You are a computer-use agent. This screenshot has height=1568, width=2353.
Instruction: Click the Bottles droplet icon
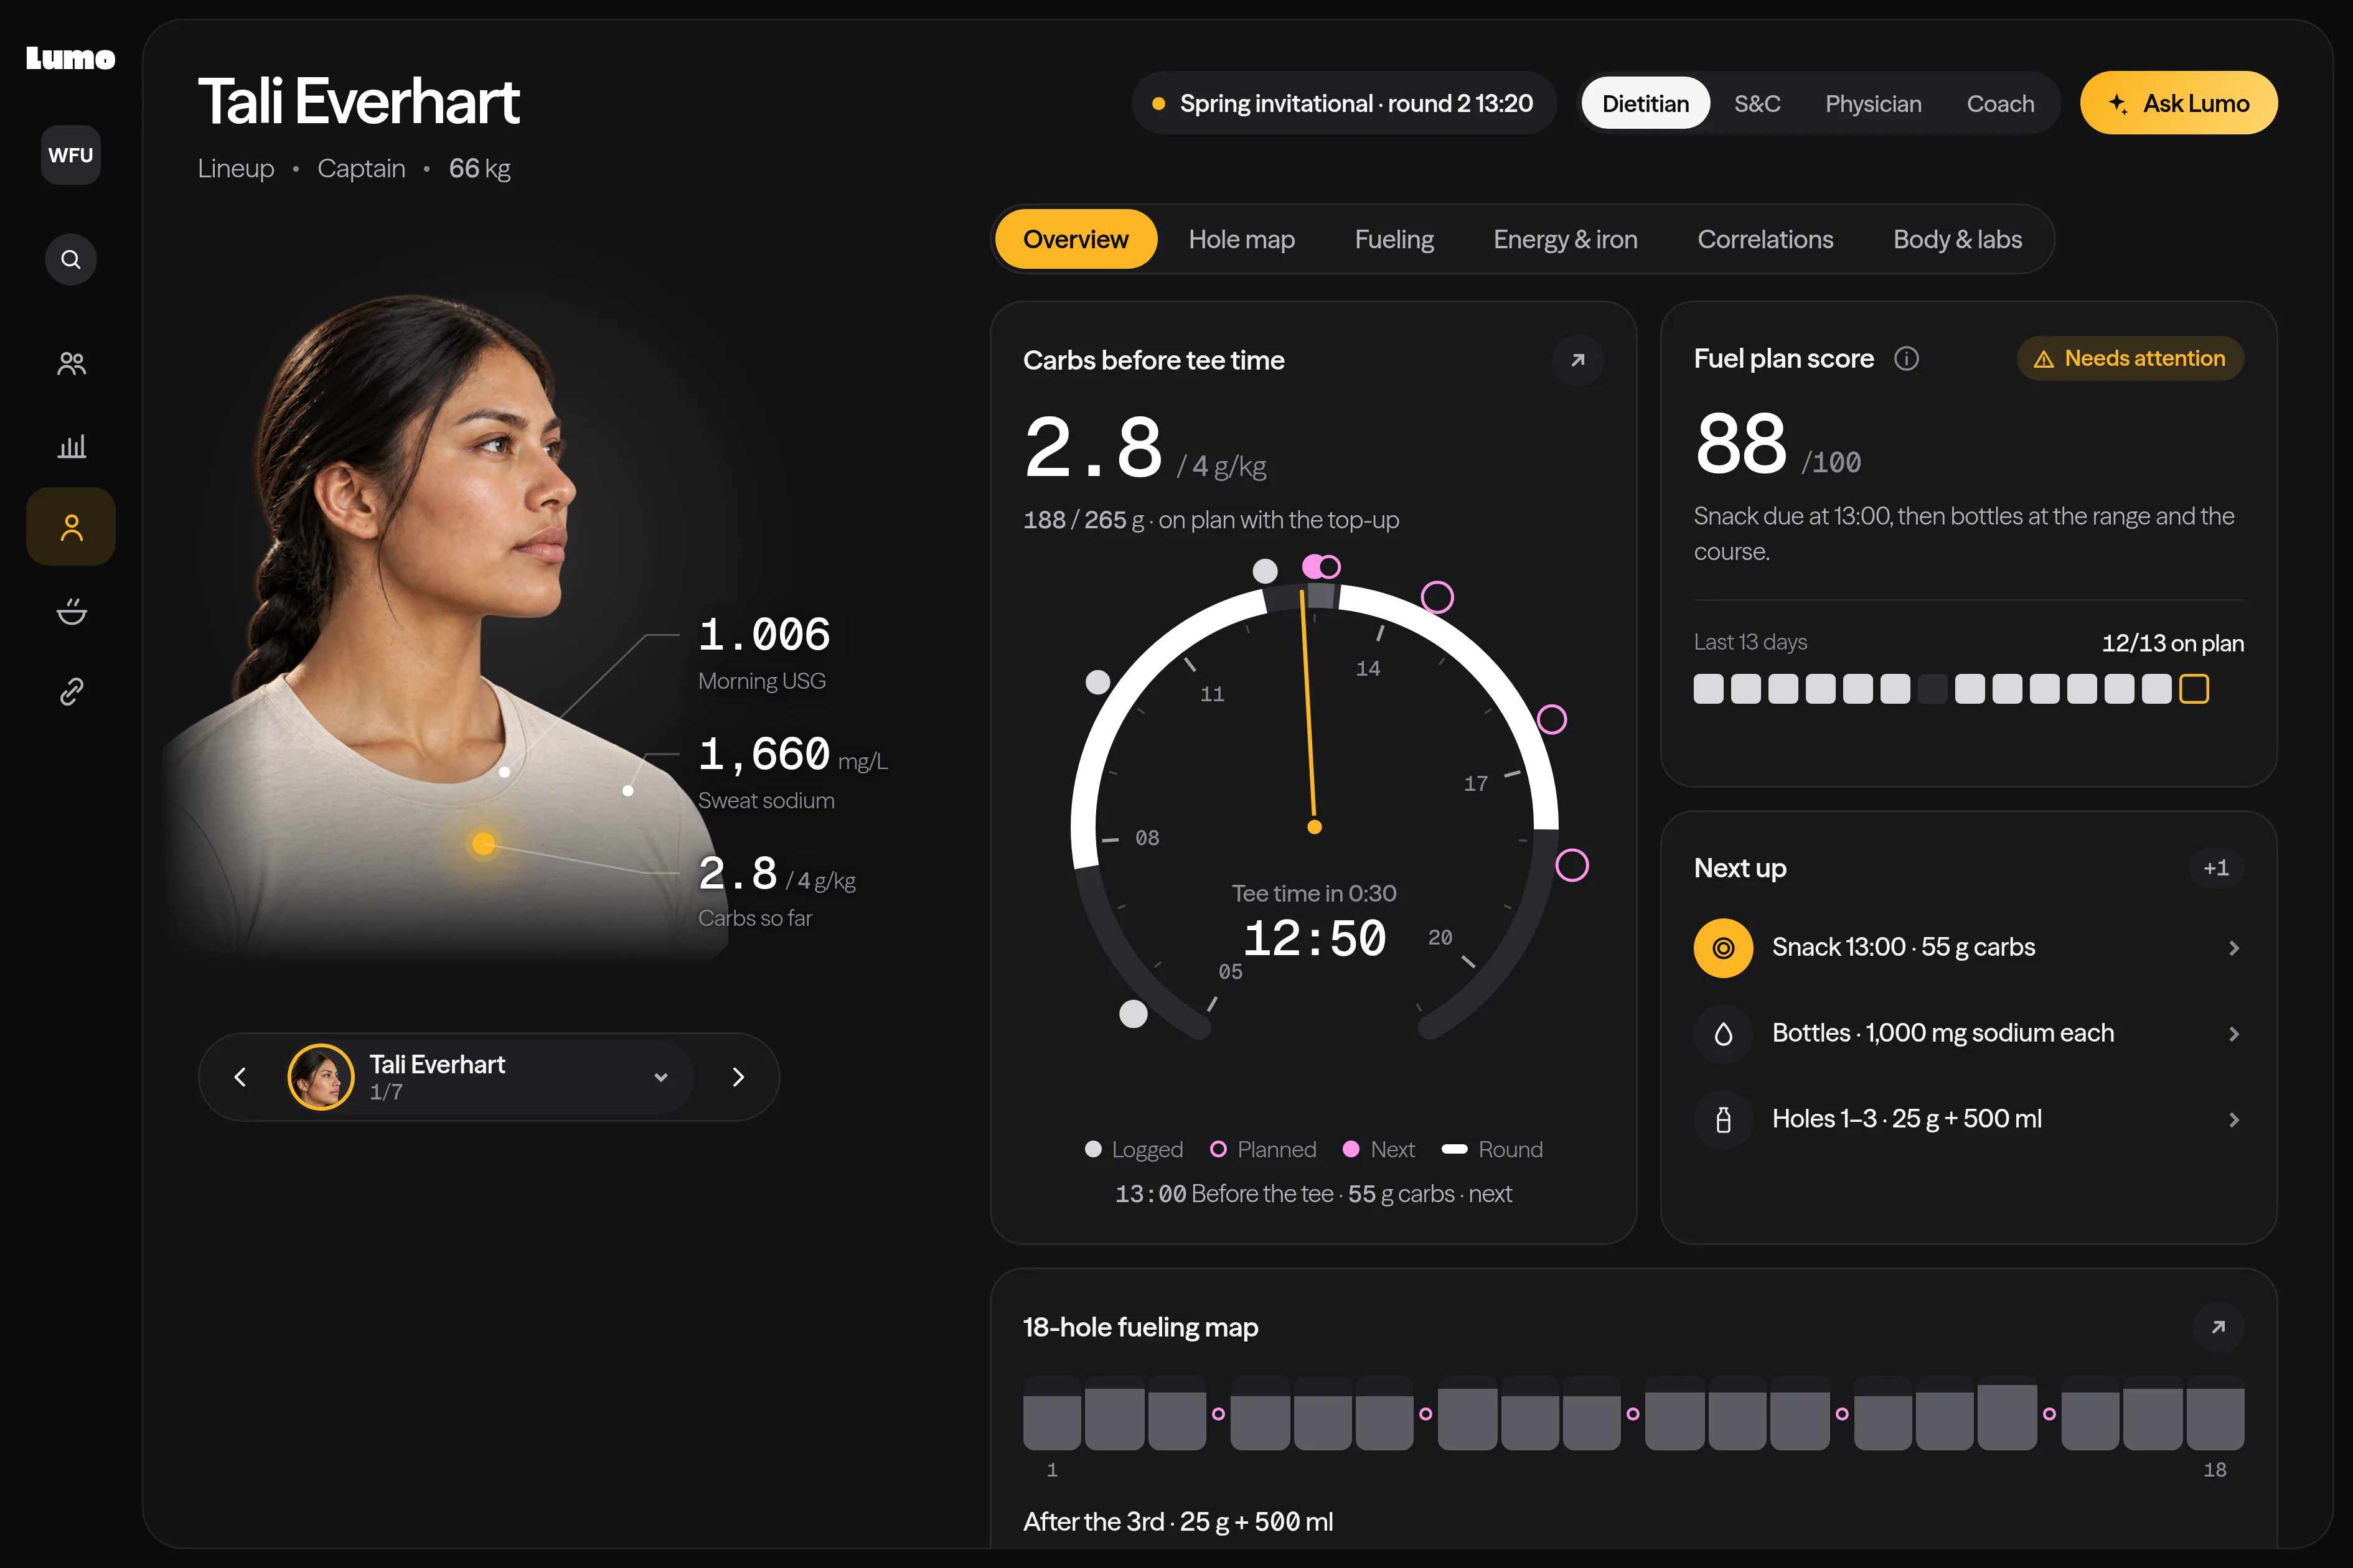[1723, 1034]
